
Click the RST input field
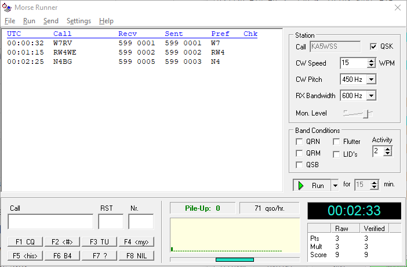pyautogui.click(x=111, y=222)
